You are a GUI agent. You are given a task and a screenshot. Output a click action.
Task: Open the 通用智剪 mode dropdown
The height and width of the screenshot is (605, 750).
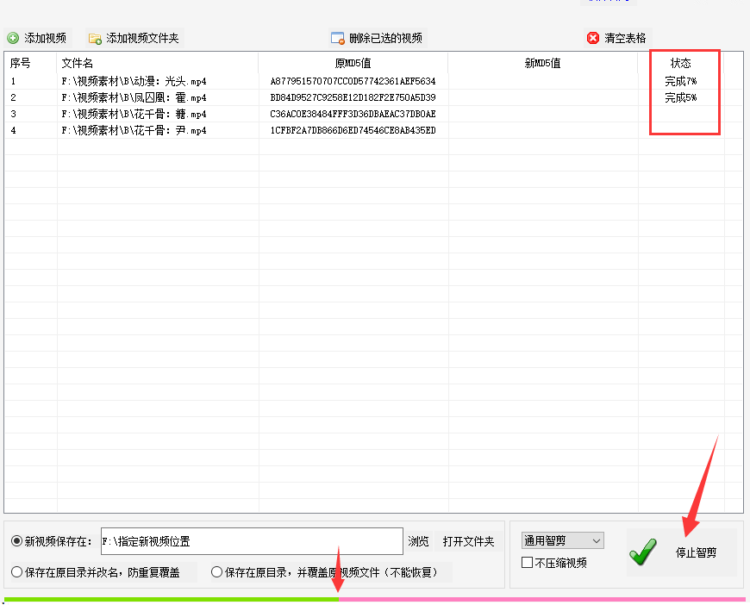562,540
